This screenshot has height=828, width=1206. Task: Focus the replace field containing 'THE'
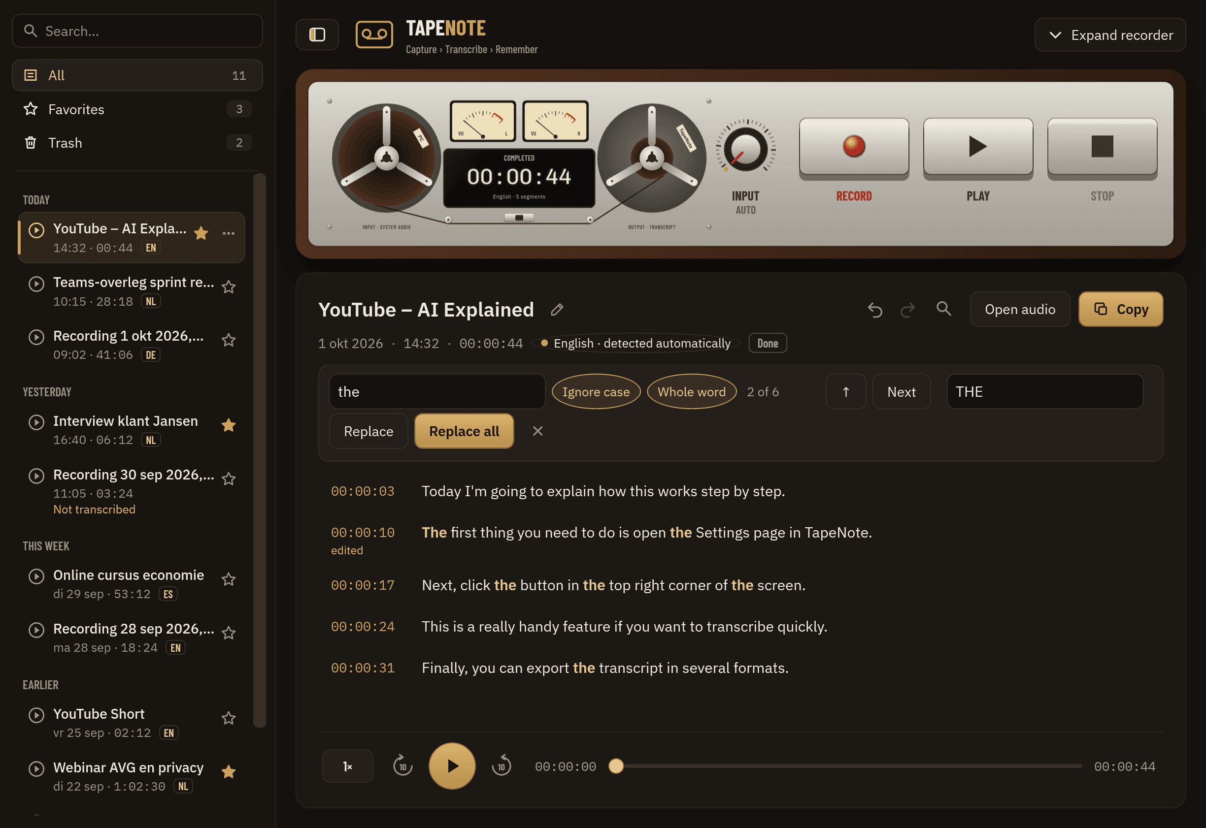[1044, 392]
